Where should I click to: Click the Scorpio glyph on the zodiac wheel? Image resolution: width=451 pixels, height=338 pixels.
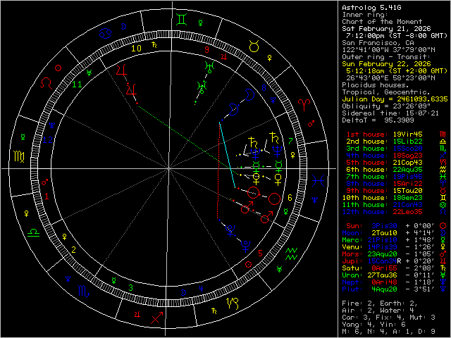click(83, 290)
